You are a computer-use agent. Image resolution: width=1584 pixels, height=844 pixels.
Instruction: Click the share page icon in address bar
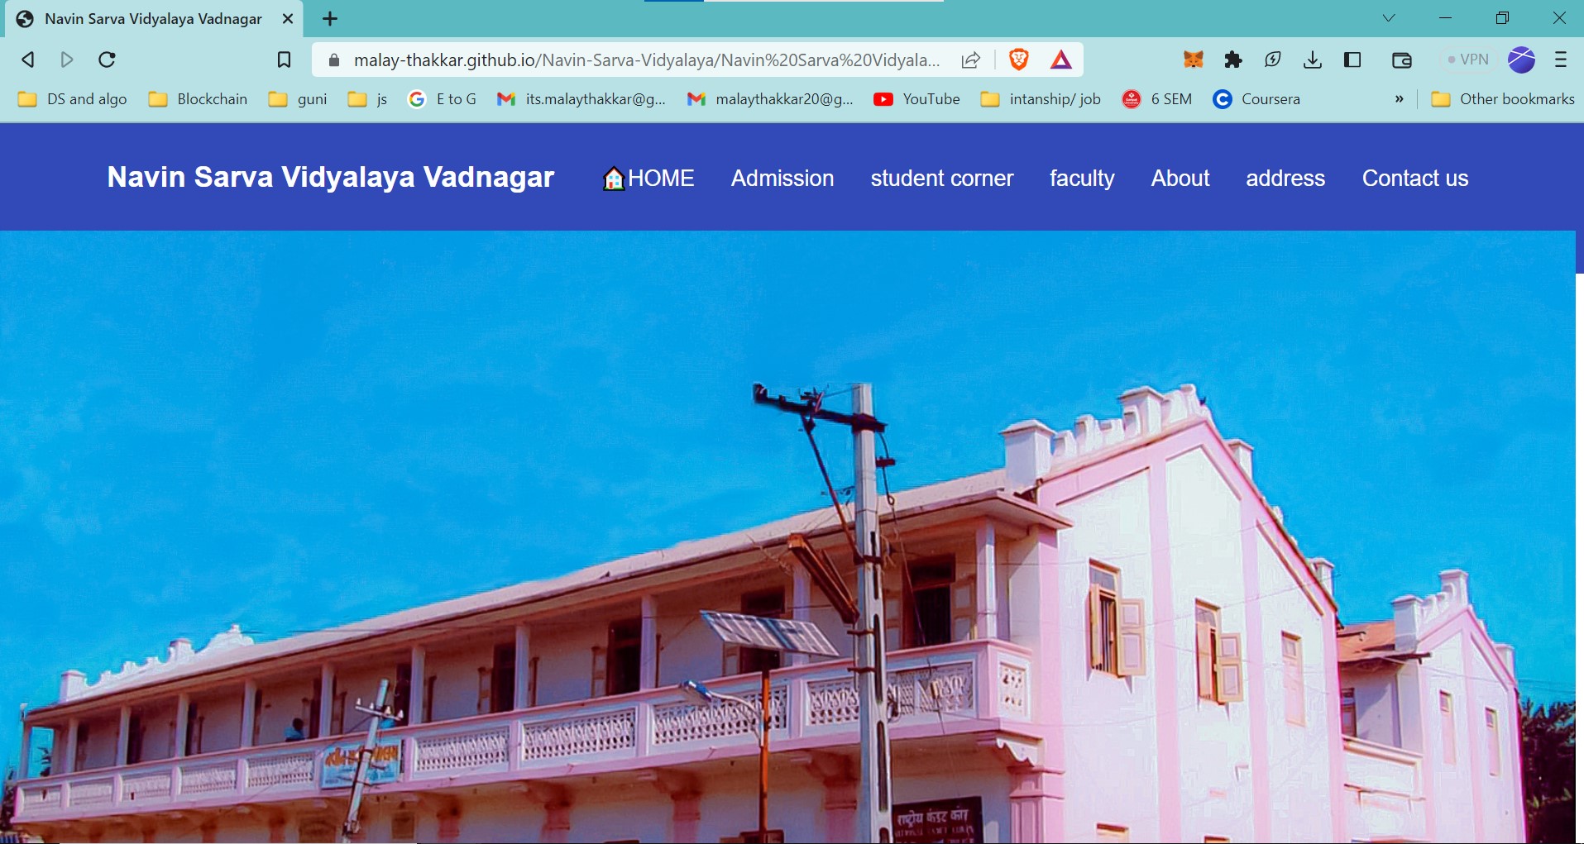(971, 60)
